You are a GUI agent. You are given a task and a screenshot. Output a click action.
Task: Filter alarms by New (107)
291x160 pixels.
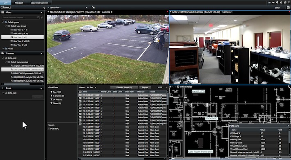[x=56, y=92]
